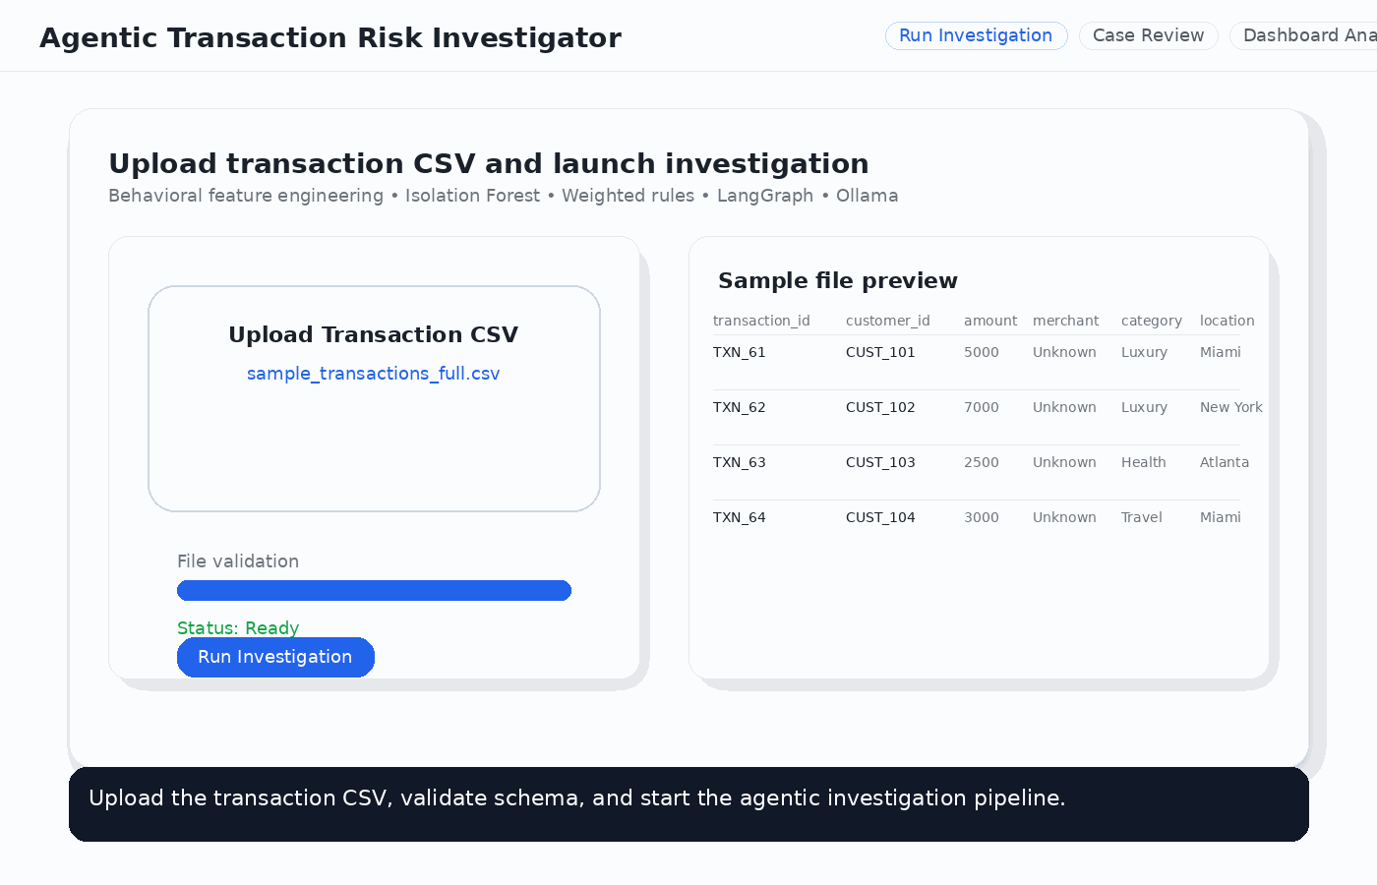Click the customer_id column header
The height and width of the screenshot is (885, 1377).
pyautogui.click(x=887, y=321)
